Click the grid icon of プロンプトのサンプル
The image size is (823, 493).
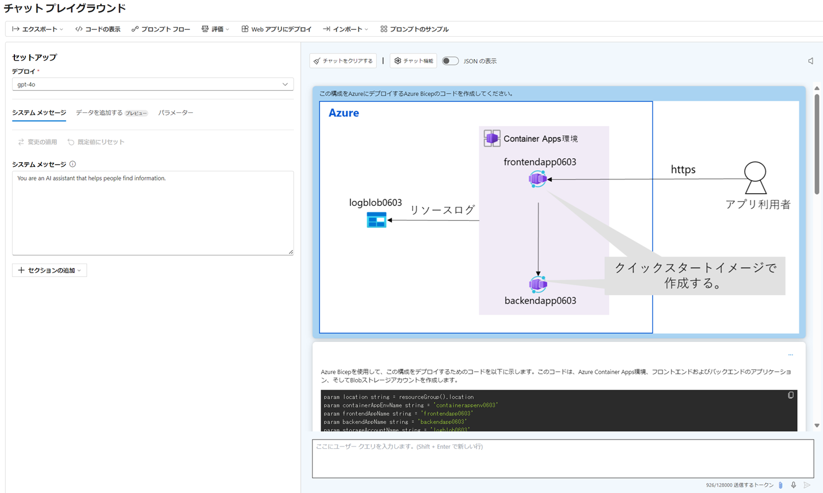pyautogui.click(x=384, y=29)
